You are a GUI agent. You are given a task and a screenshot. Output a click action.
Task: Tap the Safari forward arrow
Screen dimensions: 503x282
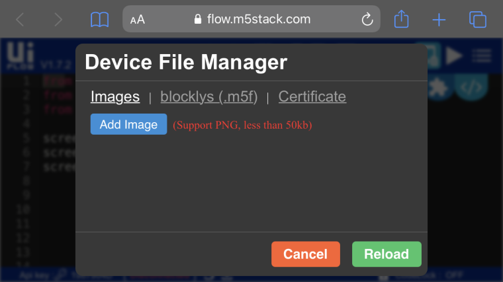[58, 20]
